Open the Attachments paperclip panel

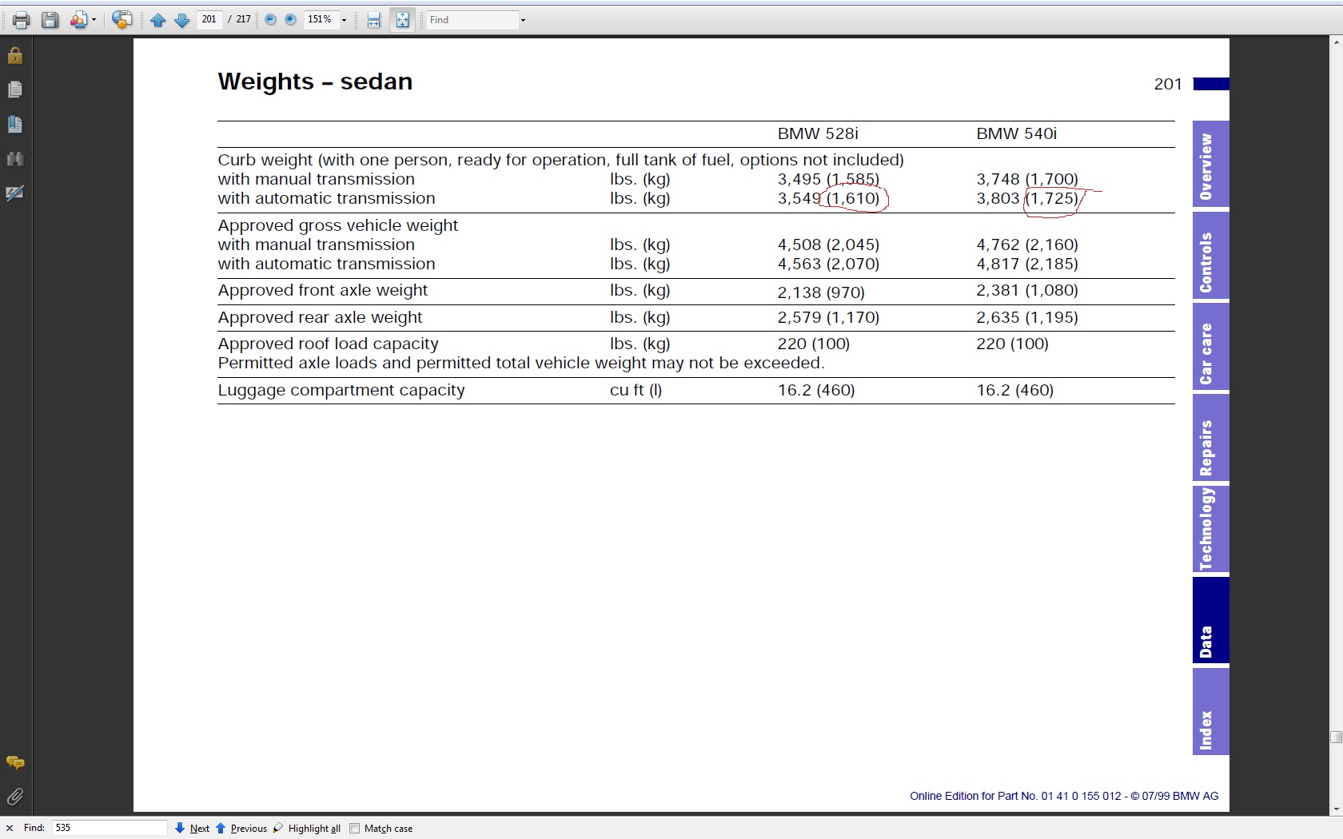(x=15, y=797)
